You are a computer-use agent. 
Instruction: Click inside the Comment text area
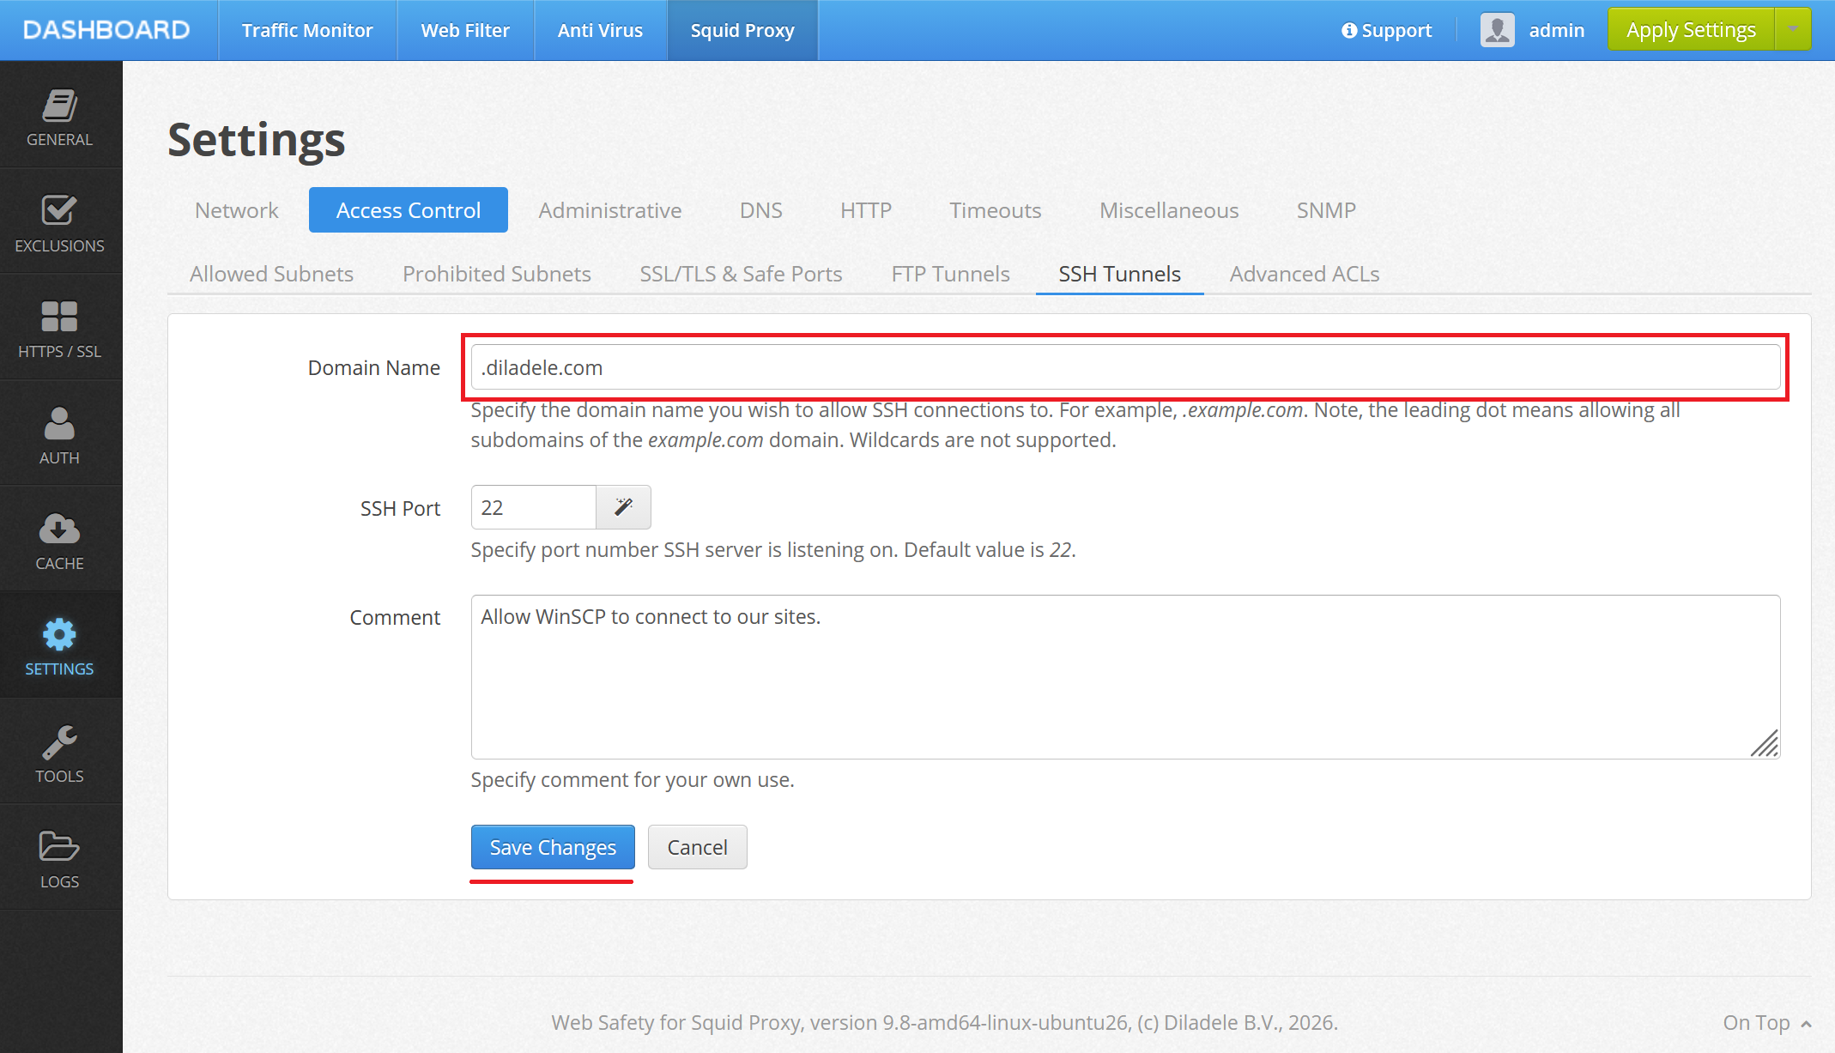(1125, 676)
